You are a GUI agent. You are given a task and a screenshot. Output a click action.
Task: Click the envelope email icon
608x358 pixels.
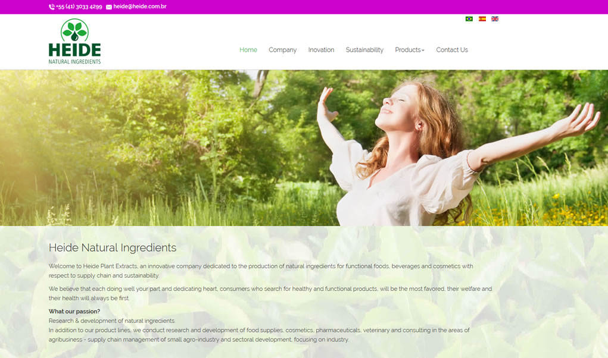(109, 7)
